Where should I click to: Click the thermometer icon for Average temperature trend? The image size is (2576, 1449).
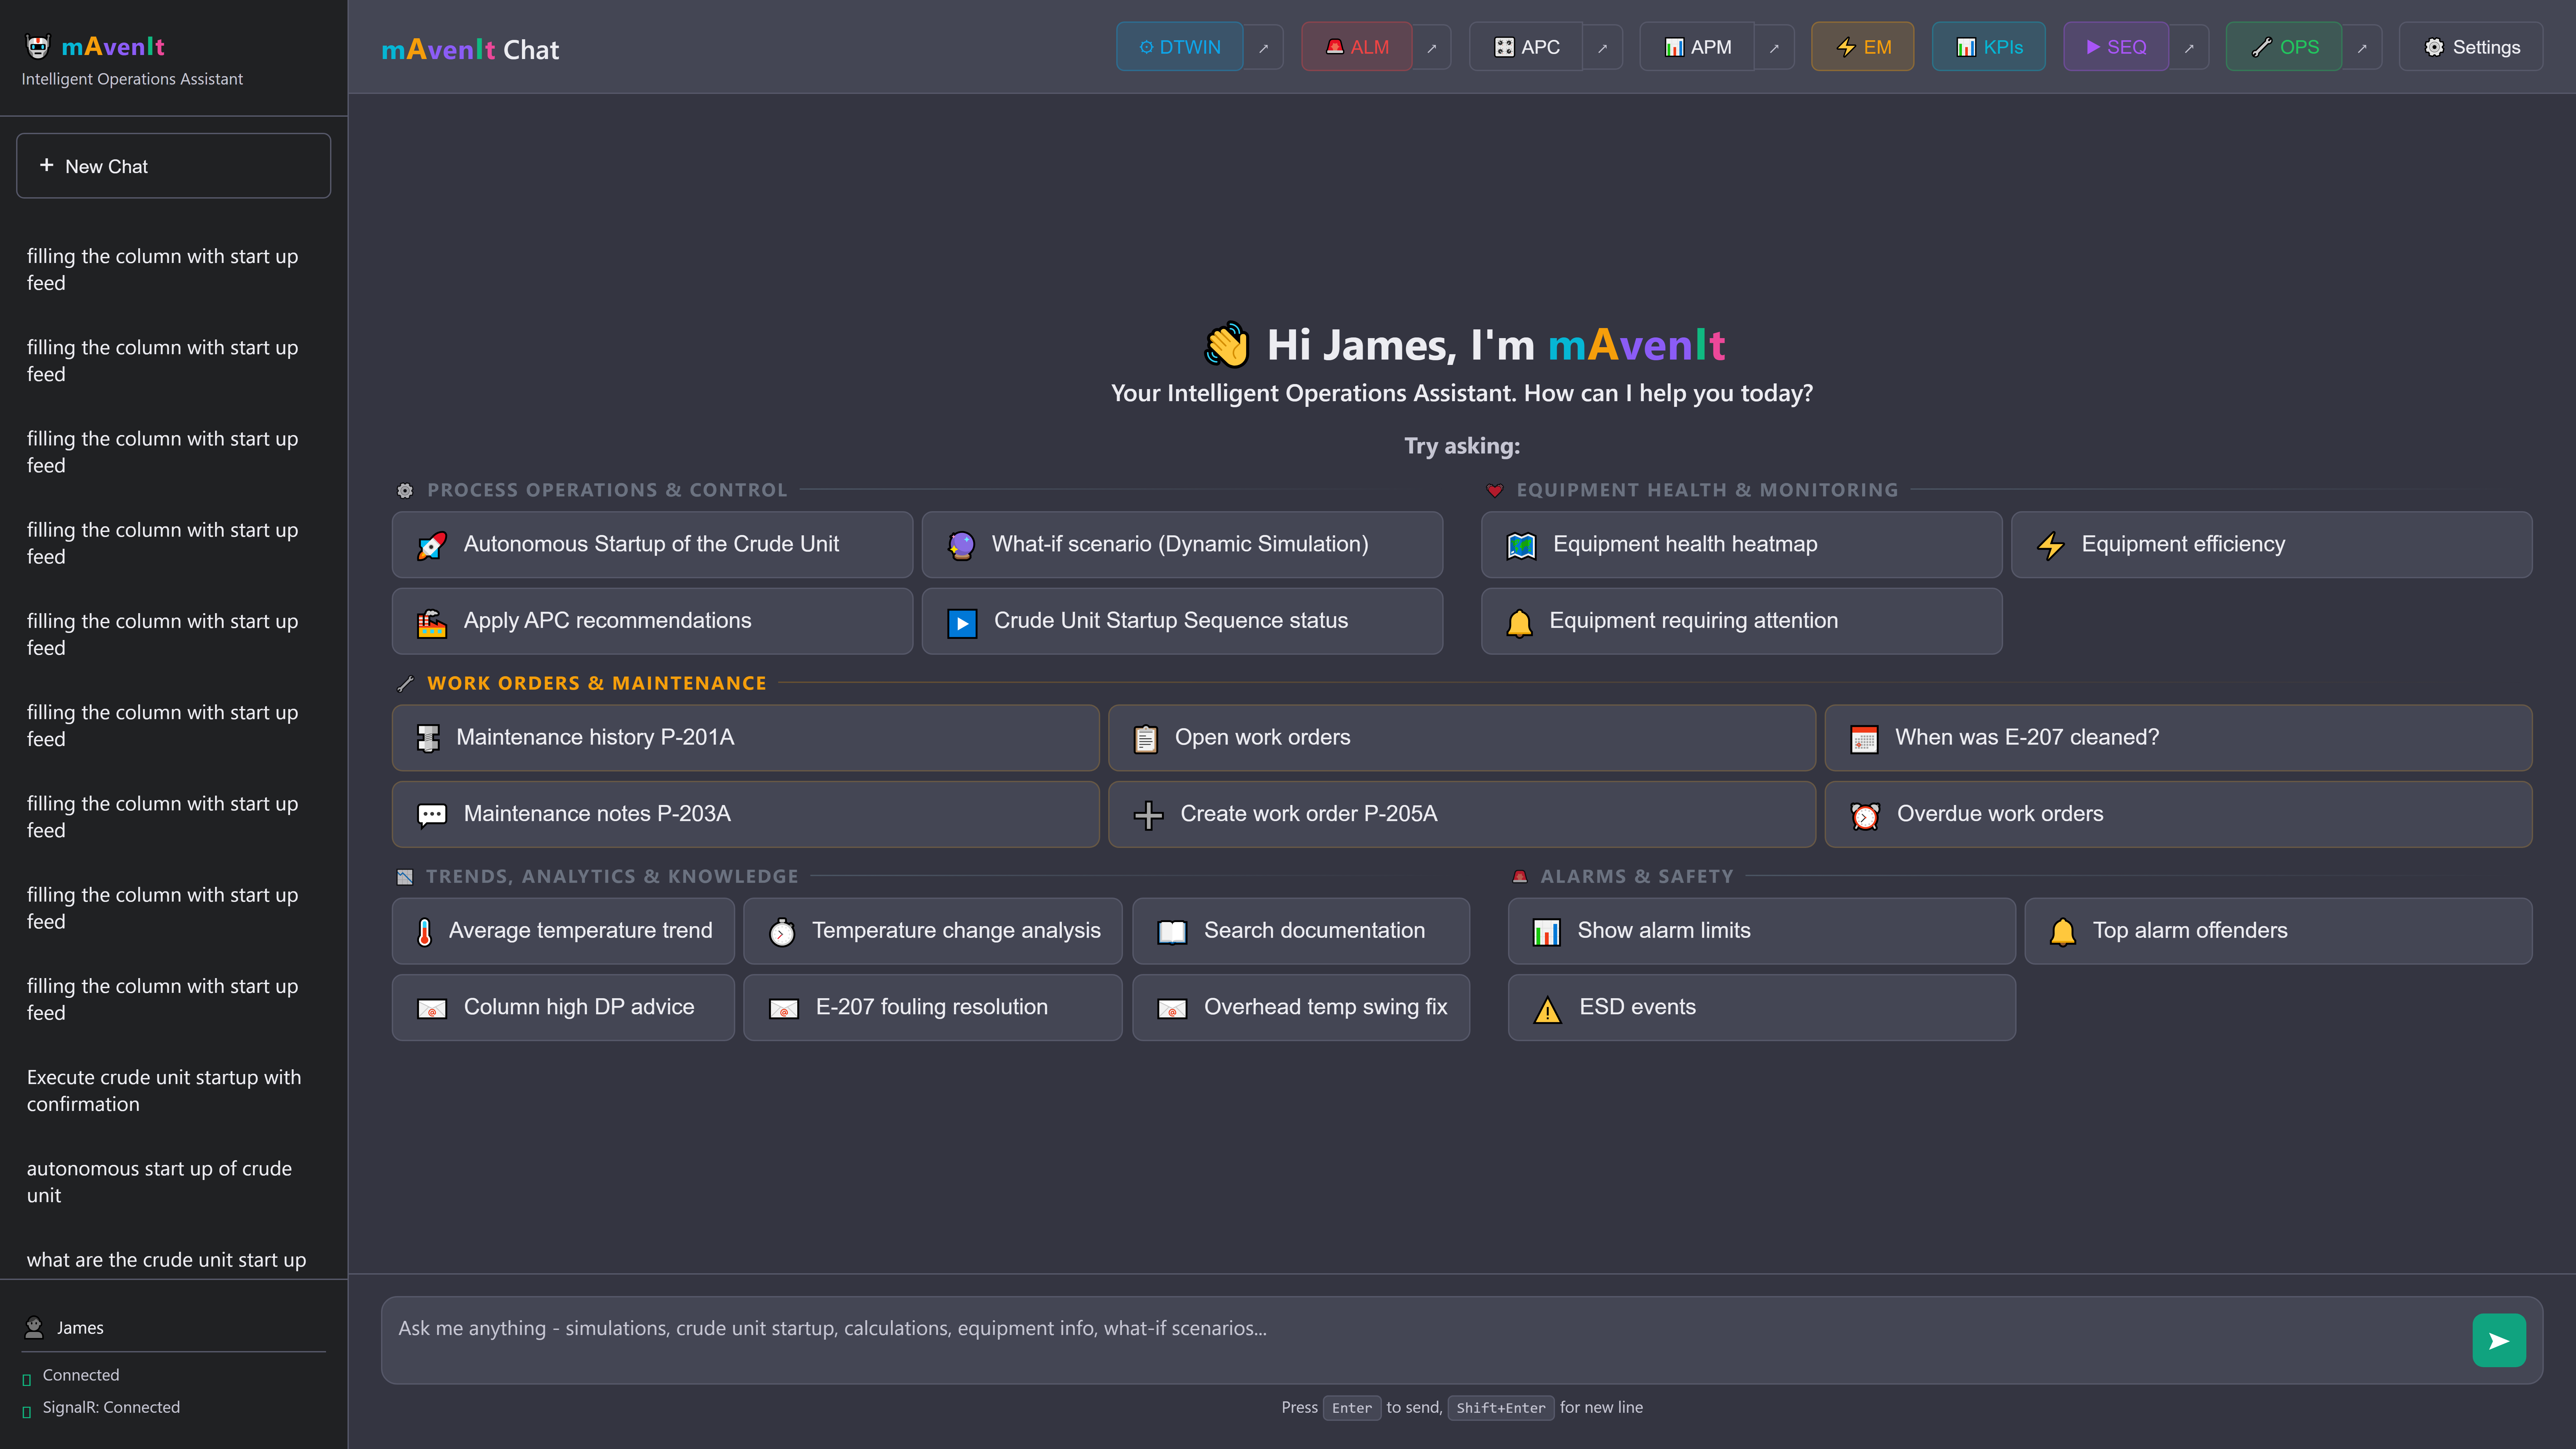425,932
